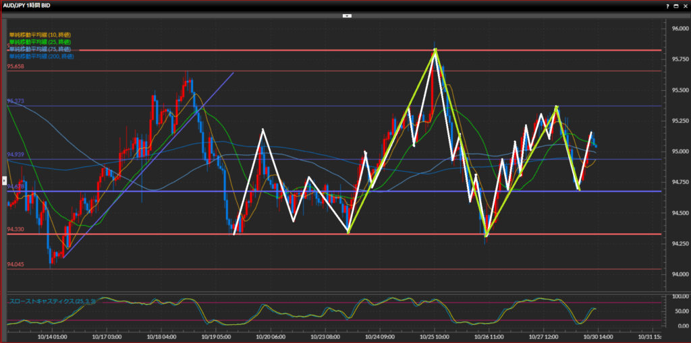The width and height of the screenshot is (691, 343).
Task: Select the 10-period simple moving average label
Action: coord(40,34)
